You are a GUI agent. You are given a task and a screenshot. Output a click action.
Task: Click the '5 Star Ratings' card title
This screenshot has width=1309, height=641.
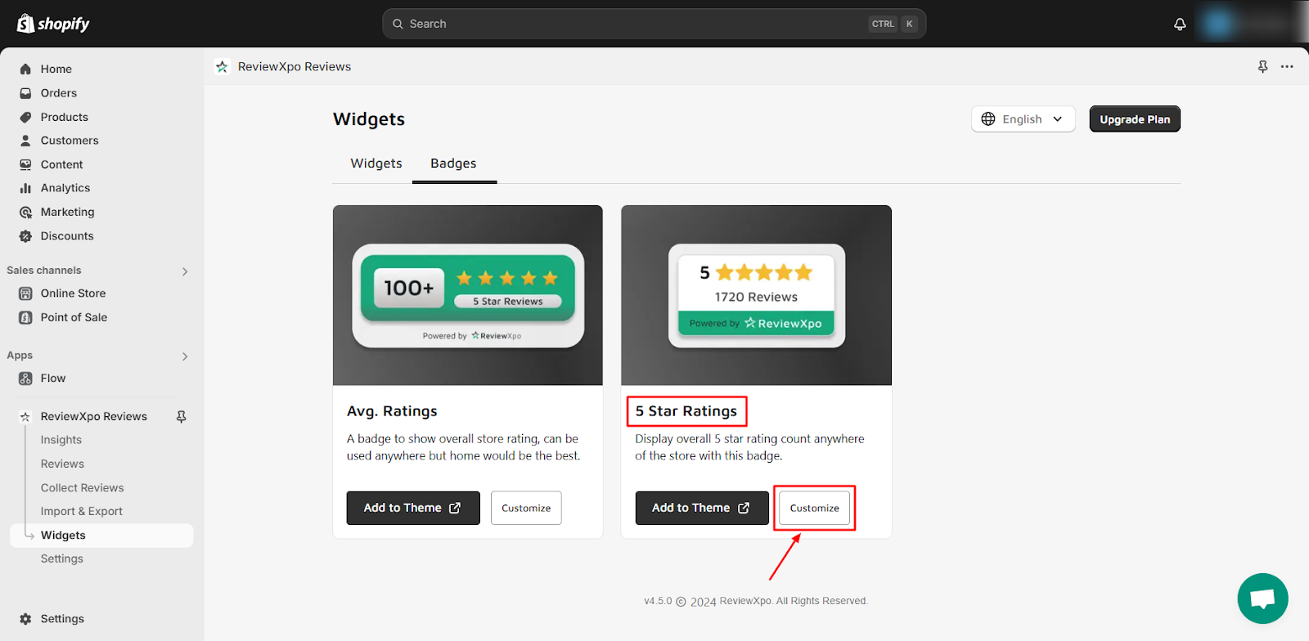tap(686, 411)
